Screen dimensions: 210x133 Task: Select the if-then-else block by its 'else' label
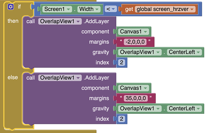(12, 77)
